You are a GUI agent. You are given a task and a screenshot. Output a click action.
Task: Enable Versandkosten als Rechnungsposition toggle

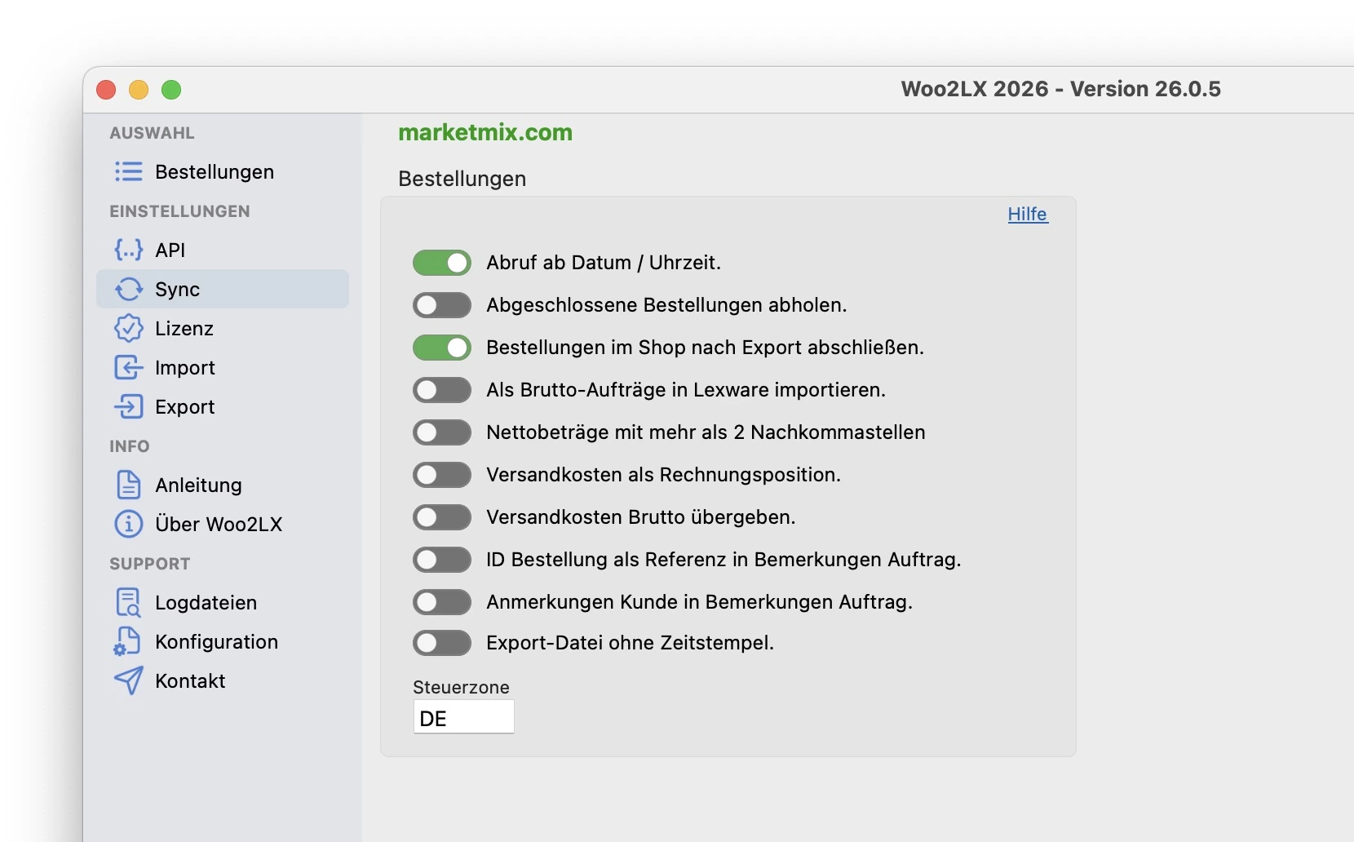point(442,475)
